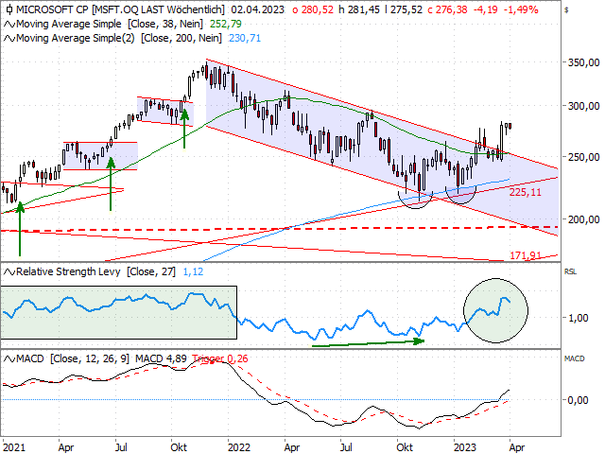Click the RSL value 1,12

coord(193,271)
